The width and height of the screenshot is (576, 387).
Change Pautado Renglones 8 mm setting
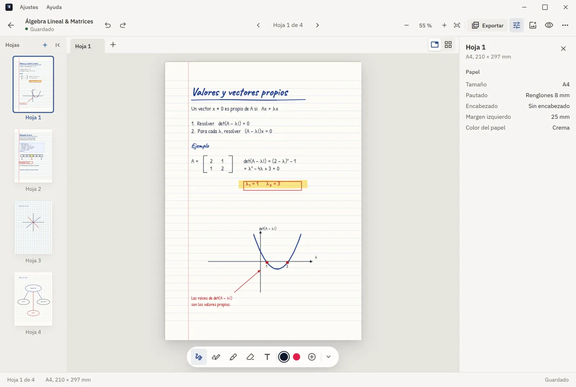pyautogui.click(x=518, y=95)
